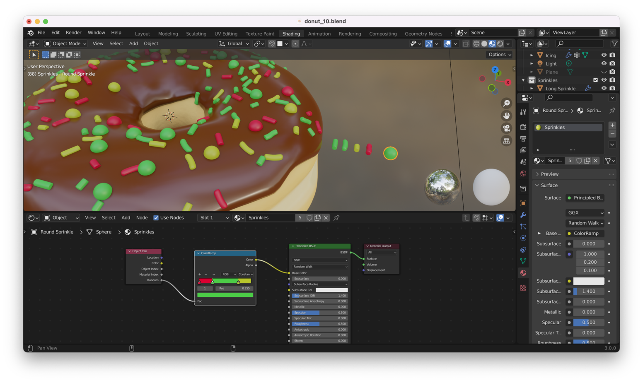Hide Icing object with eye icon
643x383 pixels.
click(604, 55)
